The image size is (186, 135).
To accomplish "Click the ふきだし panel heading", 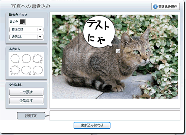I will pyautogui.click(x=15, y=49).
